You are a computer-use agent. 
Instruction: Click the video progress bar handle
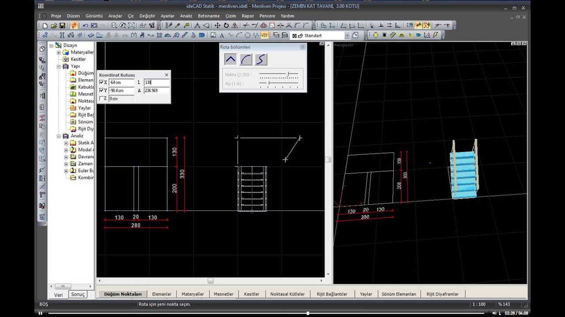coord(308,313)
